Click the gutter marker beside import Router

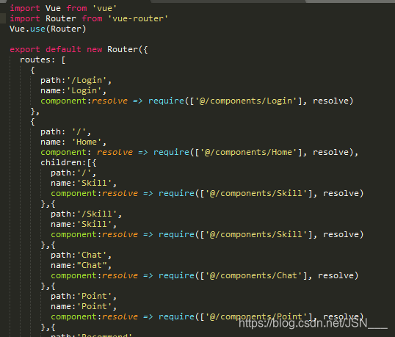point(3,18)
